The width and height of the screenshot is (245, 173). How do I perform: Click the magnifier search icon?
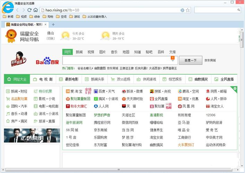(239, 10)
